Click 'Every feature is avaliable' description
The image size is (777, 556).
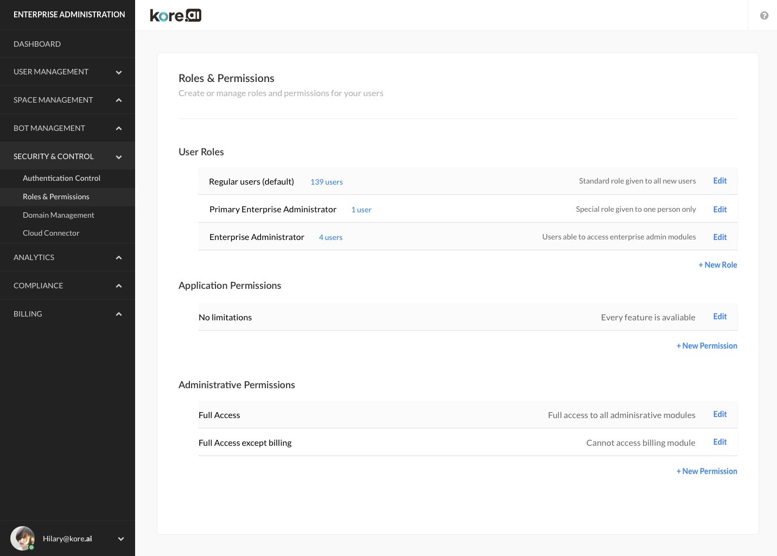[648, 317]
